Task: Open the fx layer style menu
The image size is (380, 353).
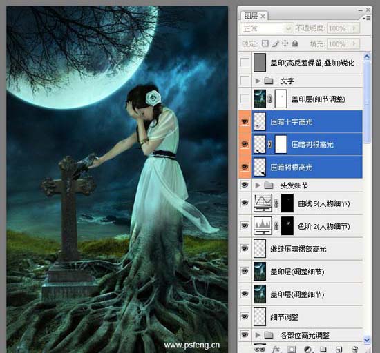Action: [276, 349]
